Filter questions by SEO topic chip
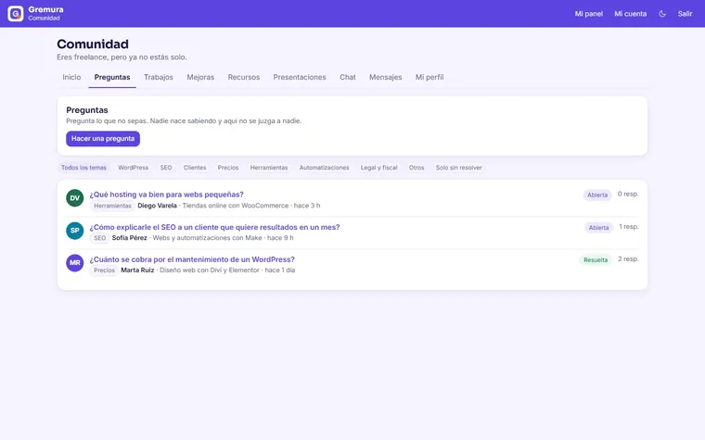Image resolution: width=705 pixels, height=440 pixels. (x=166, y=168)
